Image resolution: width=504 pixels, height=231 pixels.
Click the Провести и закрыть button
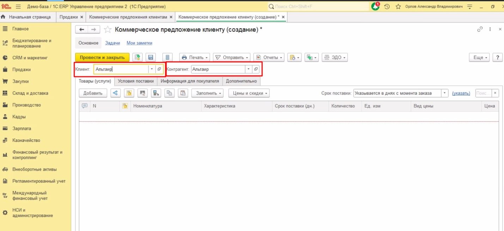click(x=102, y=57)
